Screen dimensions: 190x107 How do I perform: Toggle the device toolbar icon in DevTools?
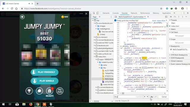pyautogui.click(x=97, y=13)
